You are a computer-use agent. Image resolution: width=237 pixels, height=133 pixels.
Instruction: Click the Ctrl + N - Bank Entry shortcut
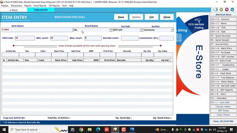tap(223, 48)
